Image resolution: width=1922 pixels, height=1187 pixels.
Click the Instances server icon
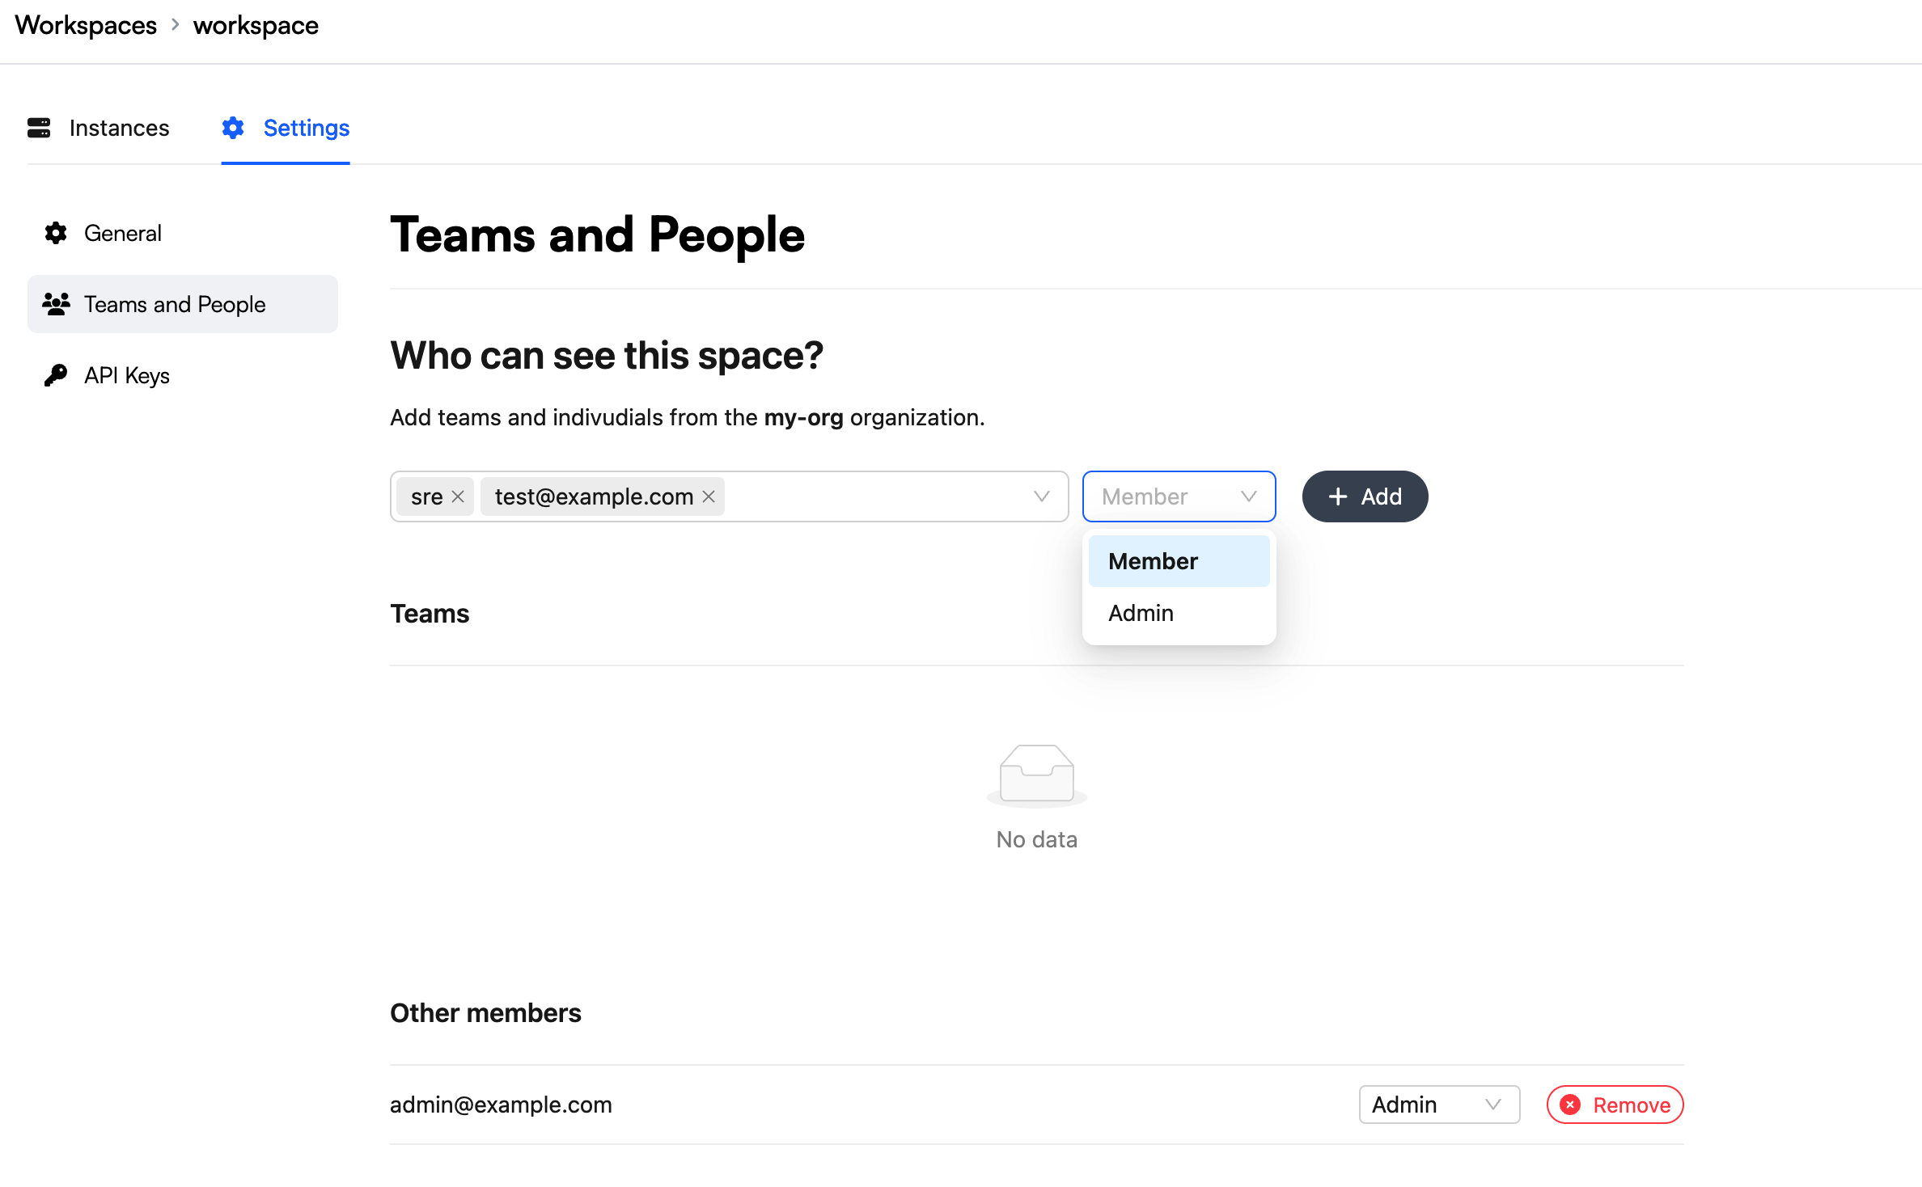click(x=39, y=128)
